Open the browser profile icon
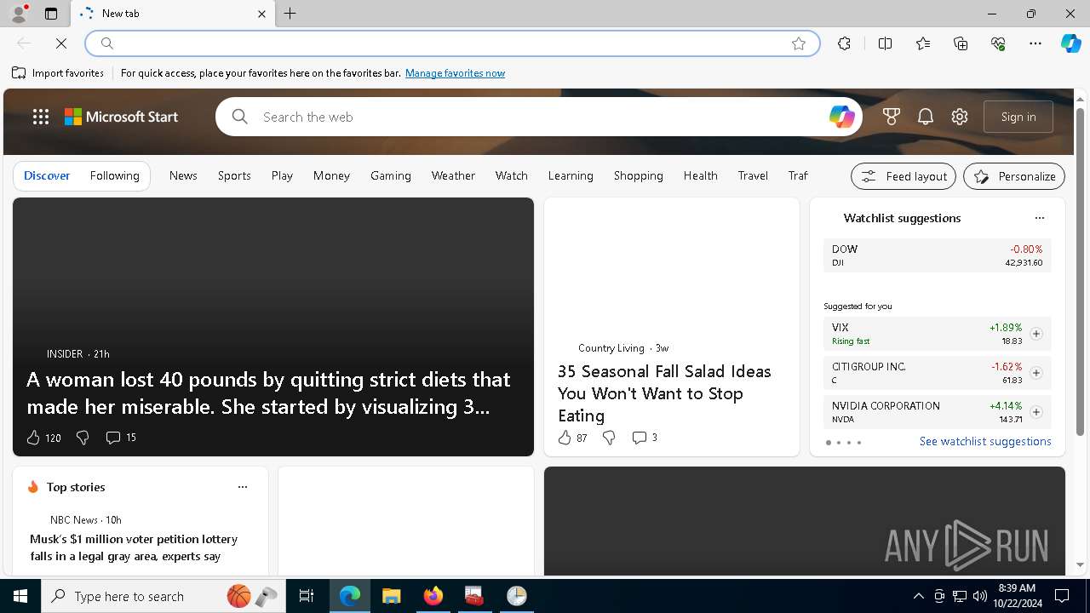 coord(19,14)
